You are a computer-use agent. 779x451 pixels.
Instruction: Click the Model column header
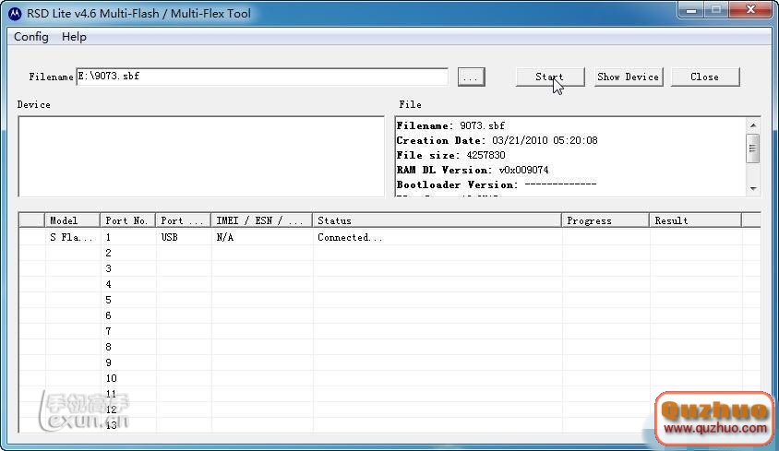click(x=73, y=220)
